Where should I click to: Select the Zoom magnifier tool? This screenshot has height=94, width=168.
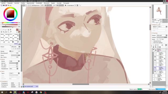pos(4,32)
